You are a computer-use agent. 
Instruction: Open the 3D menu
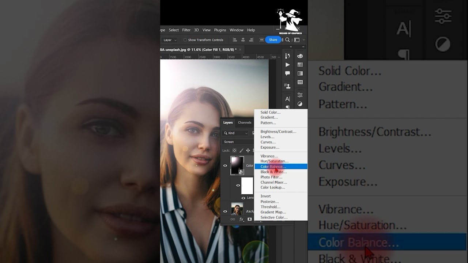(x=196, y=30)
